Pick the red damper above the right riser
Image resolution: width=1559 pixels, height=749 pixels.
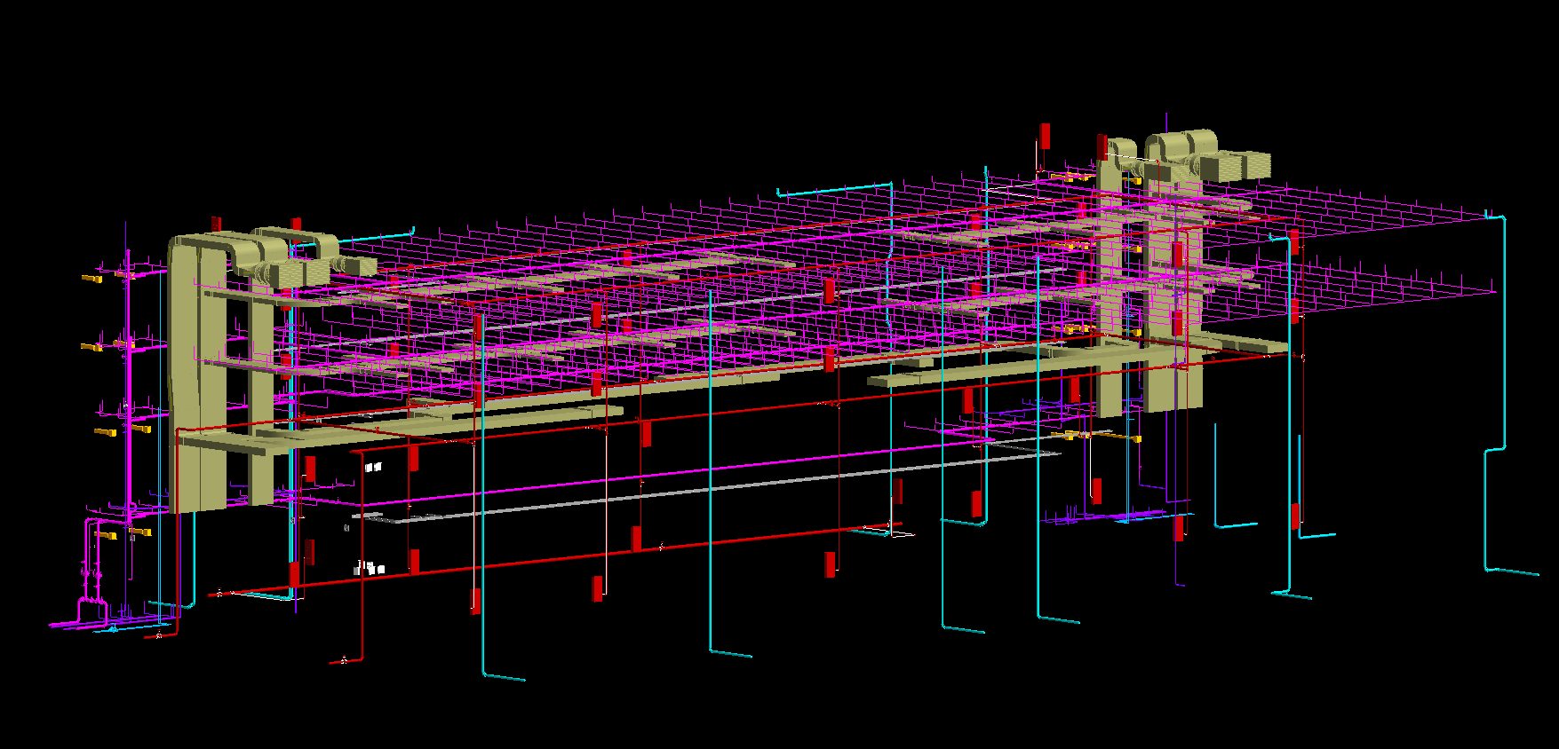[x=1046, y=137]
